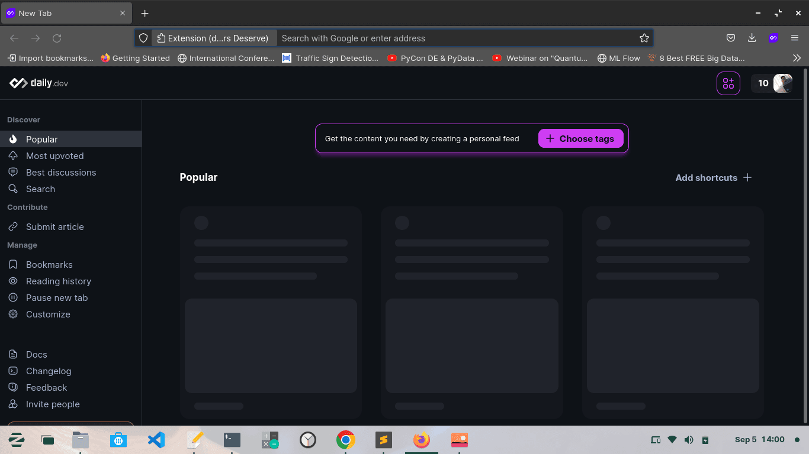
Task: Reload the page with refresh icon
Action: tap(57, 38)
